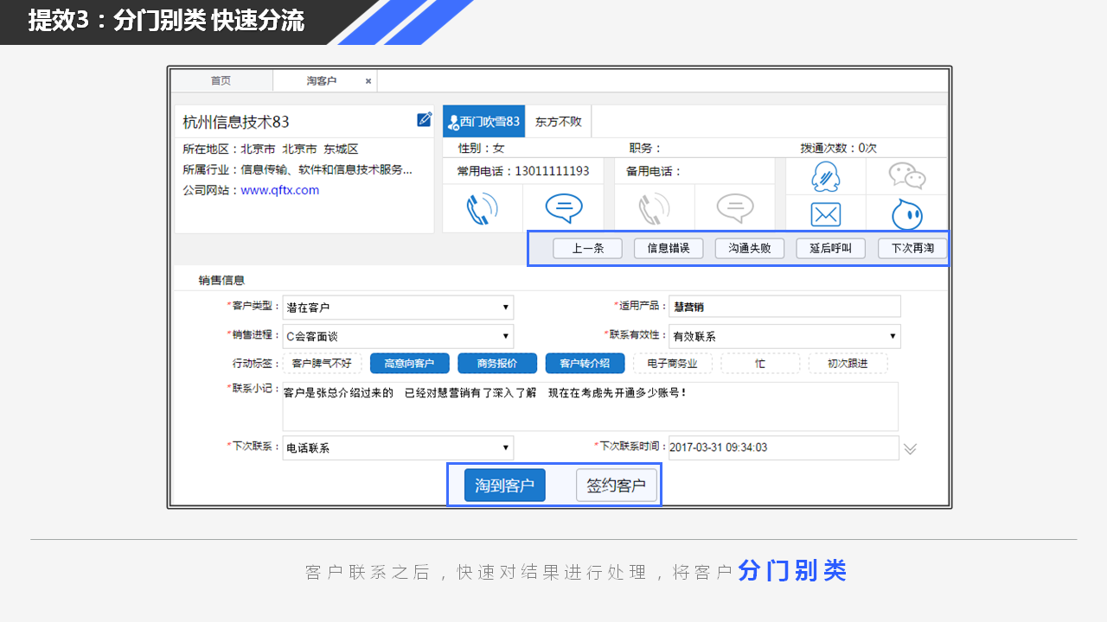Click the QQ penguin contact icon

coord(825,177)
